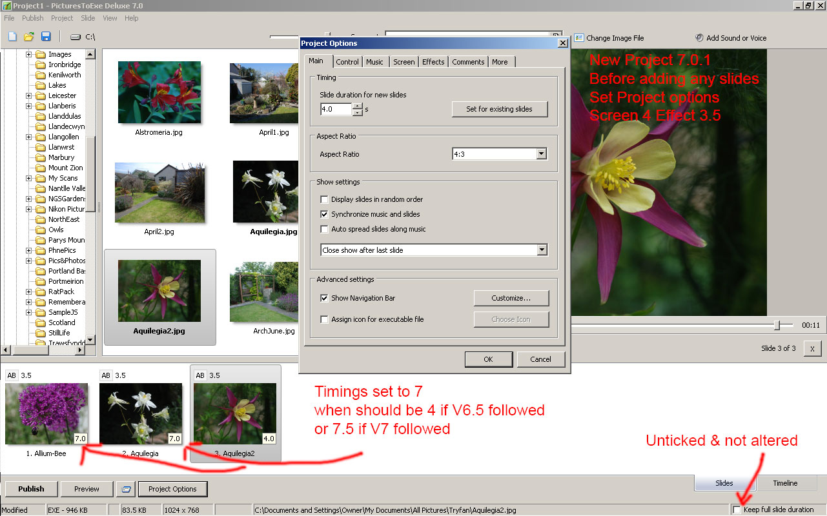Enable Auto spread slides along music
The image size is (827, 516).
(x=325, y=229)
